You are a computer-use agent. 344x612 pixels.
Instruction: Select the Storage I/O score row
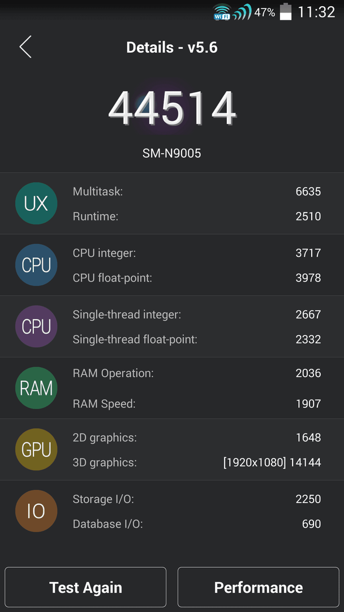click(197, 499)
